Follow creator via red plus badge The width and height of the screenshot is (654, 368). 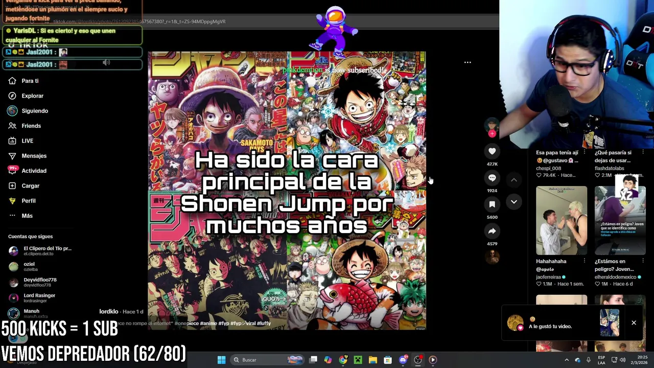click(x=492, y=134)
